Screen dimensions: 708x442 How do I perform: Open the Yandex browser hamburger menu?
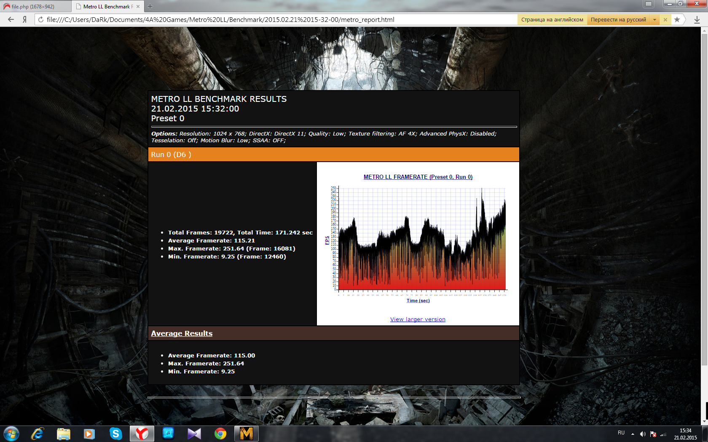[x=649, y=4]
